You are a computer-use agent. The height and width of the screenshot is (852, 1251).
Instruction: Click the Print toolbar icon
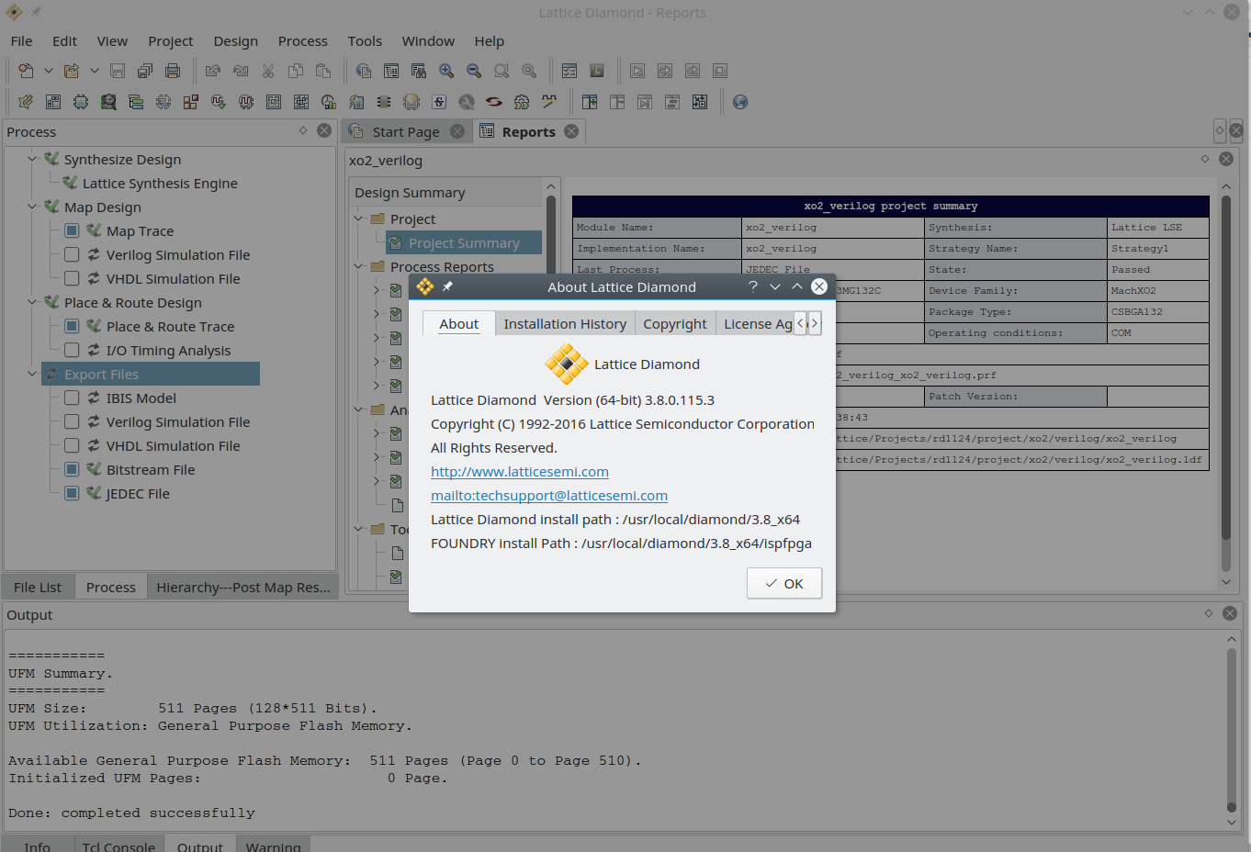[173, 71]
